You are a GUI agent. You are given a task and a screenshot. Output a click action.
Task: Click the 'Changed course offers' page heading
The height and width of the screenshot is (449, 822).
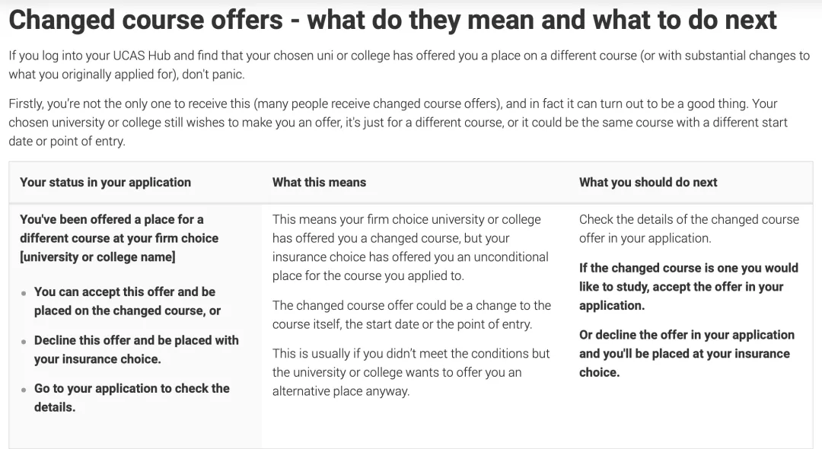click(393, 20)
